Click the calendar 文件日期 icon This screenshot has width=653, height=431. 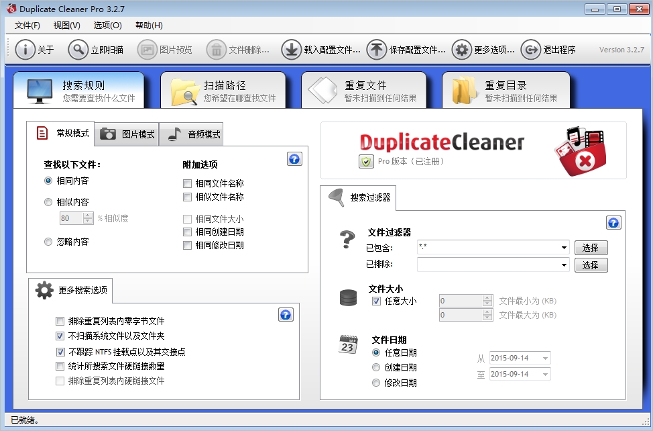348,344
